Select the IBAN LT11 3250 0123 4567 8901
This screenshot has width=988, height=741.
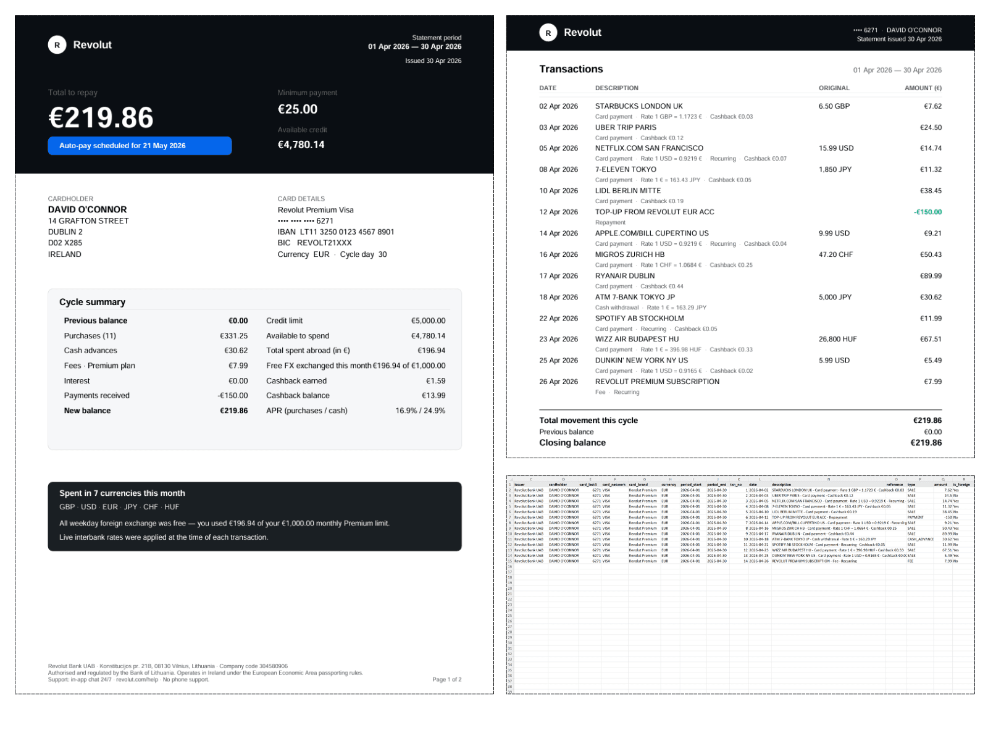pos(335,232)
